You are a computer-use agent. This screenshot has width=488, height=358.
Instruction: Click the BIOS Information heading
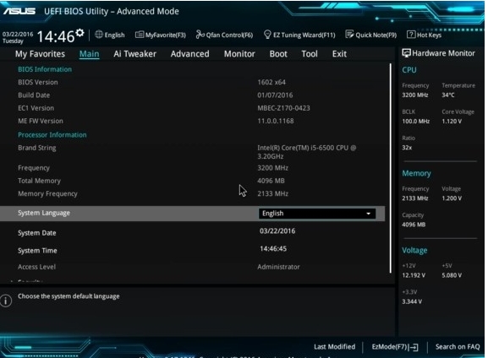(x=45, y=69)
